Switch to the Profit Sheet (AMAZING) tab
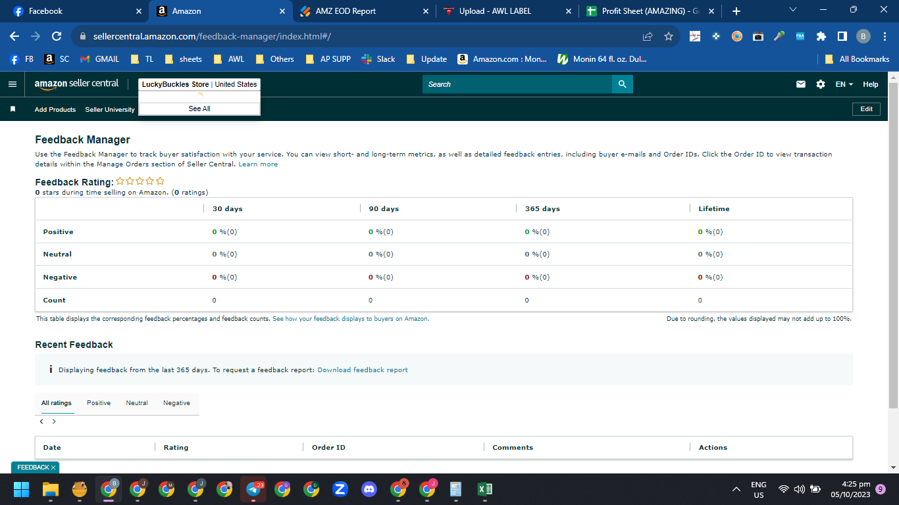Screen dimensions: 899x505 [x=650, y=11]
